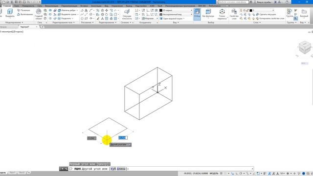Toggle hardware acceleration blue circle in status bar
The width and height of the screenshot is (313, 176).
click(304, 174)
